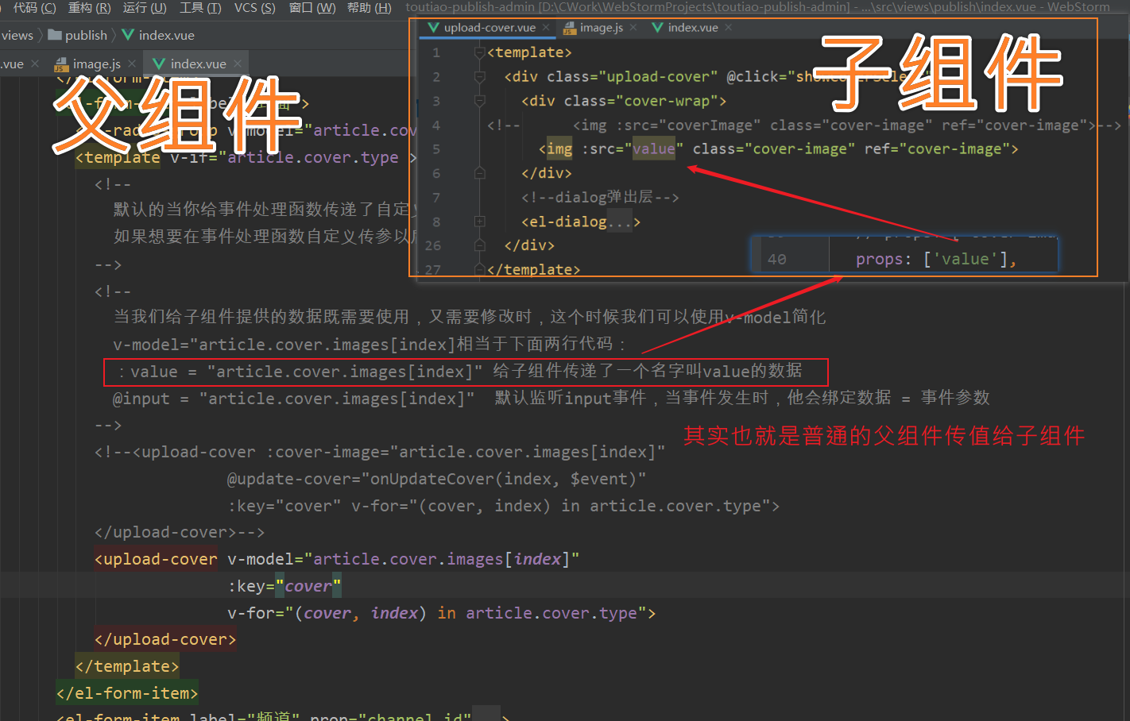Click the highlighted 'value' in img :src attribute

(x=654, y=149)
